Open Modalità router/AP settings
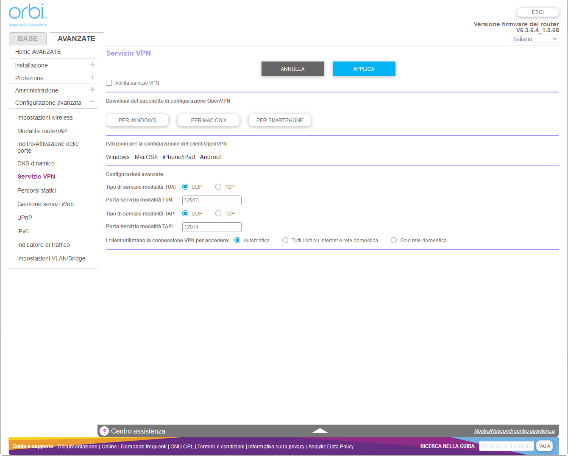Image resolution: width=568 pixels, height=456 pixels. 42,131
